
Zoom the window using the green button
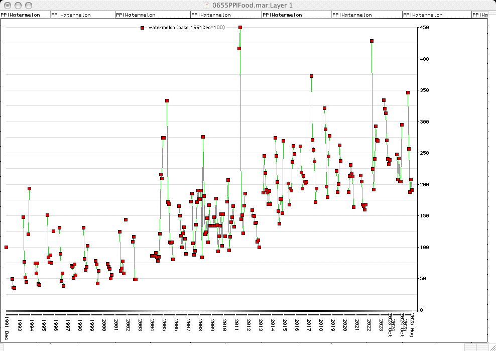coord(29,5)
